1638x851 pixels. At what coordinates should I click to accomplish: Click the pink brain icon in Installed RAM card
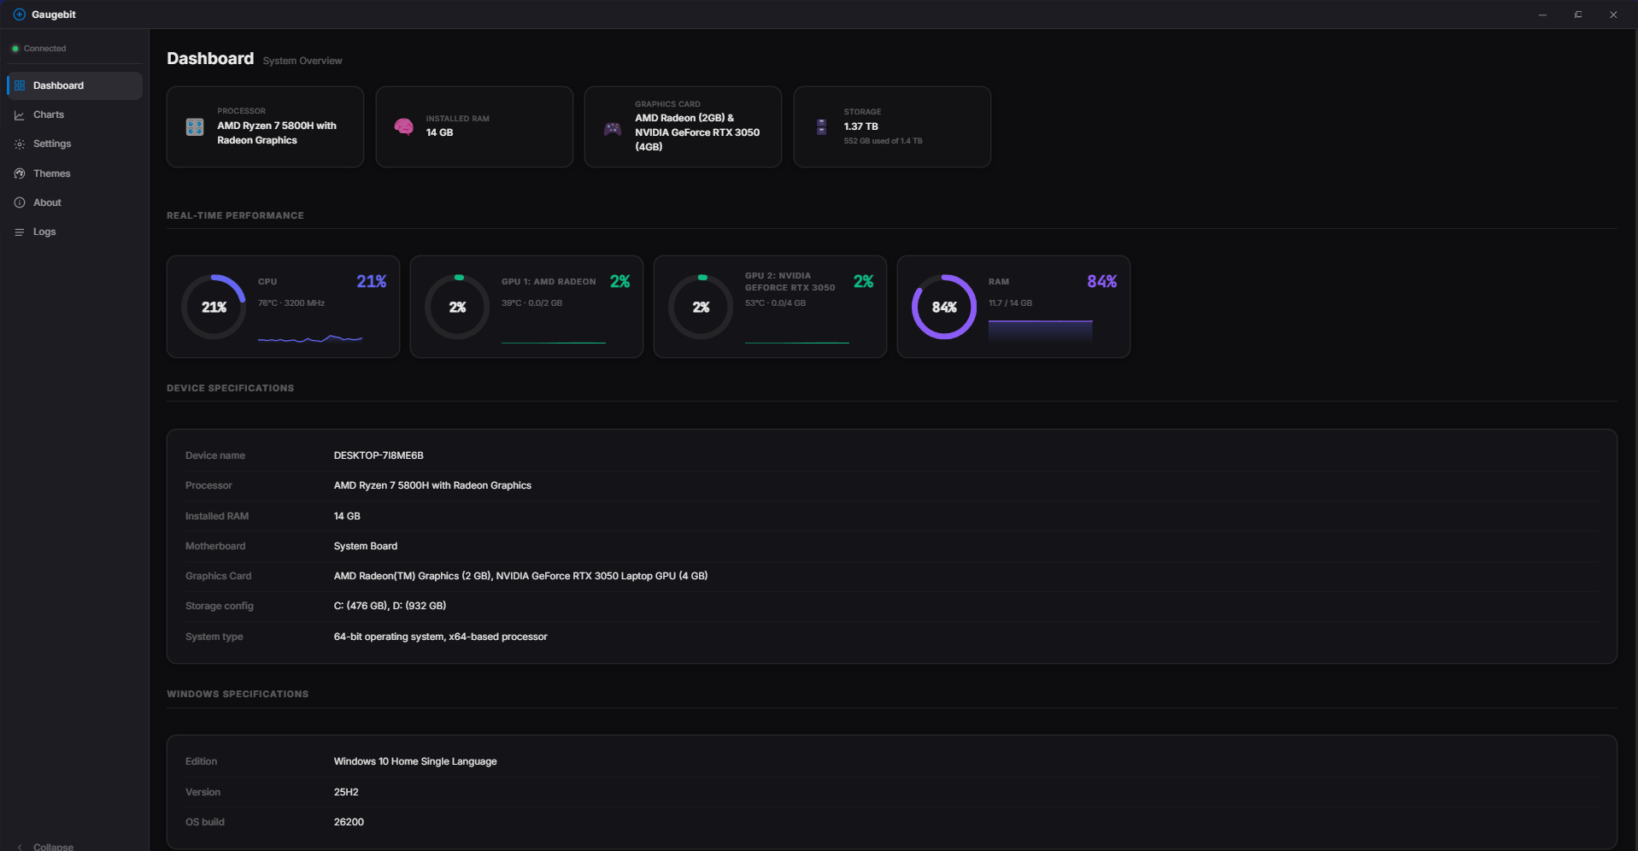[404, 126]
